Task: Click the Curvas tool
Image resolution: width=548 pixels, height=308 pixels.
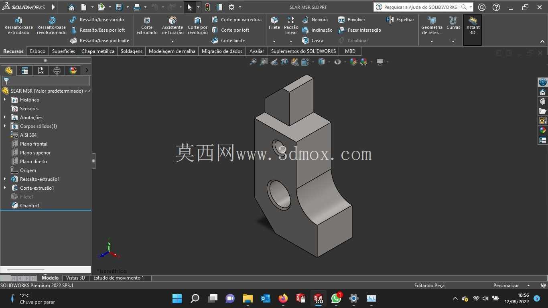Action: pyautogui.click(x=453, y=23)
